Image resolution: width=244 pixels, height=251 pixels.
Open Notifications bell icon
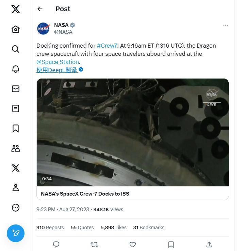tap(16, 69)
